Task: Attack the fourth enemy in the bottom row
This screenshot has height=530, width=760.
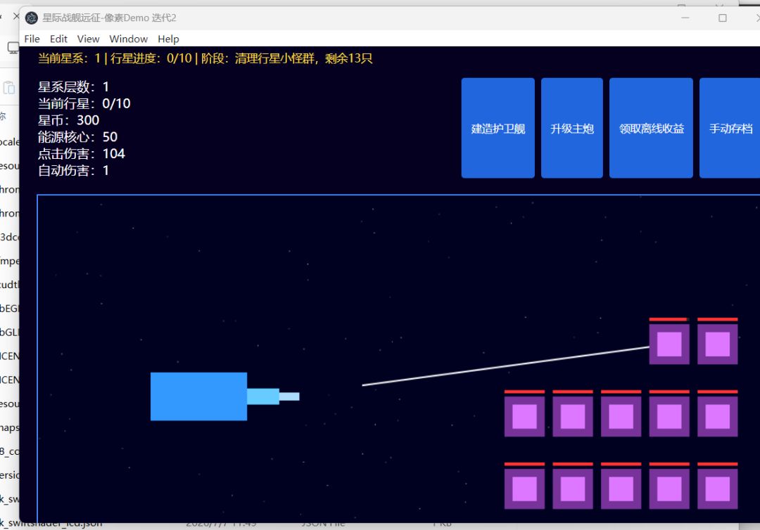Action: coord(669,489)
